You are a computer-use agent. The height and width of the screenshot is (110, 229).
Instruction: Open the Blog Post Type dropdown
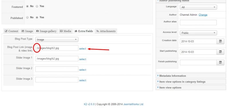click(57, 40)
